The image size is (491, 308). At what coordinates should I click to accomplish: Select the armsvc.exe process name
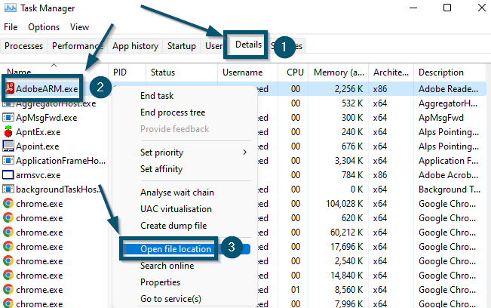[38, 175]
